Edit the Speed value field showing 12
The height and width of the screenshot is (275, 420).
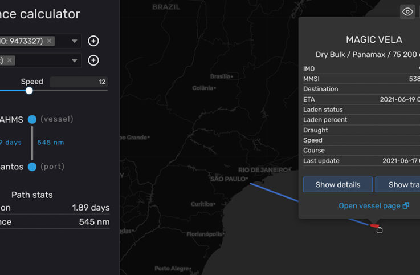tap(79, 82)
